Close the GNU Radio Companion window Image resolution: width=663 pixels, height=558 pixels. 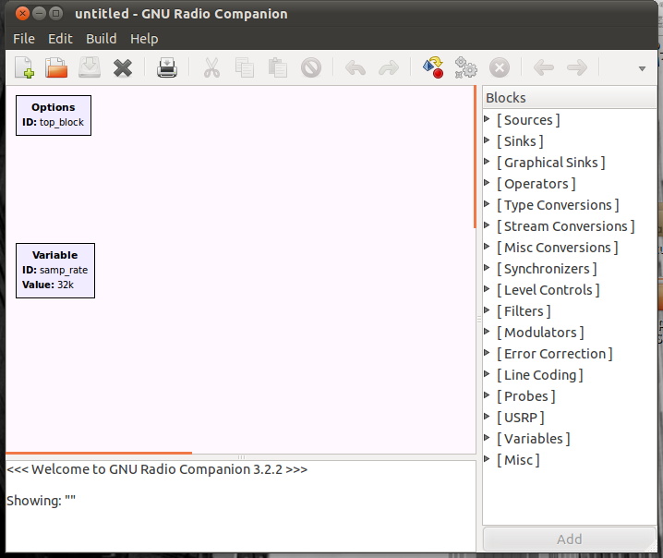point(22,14)
